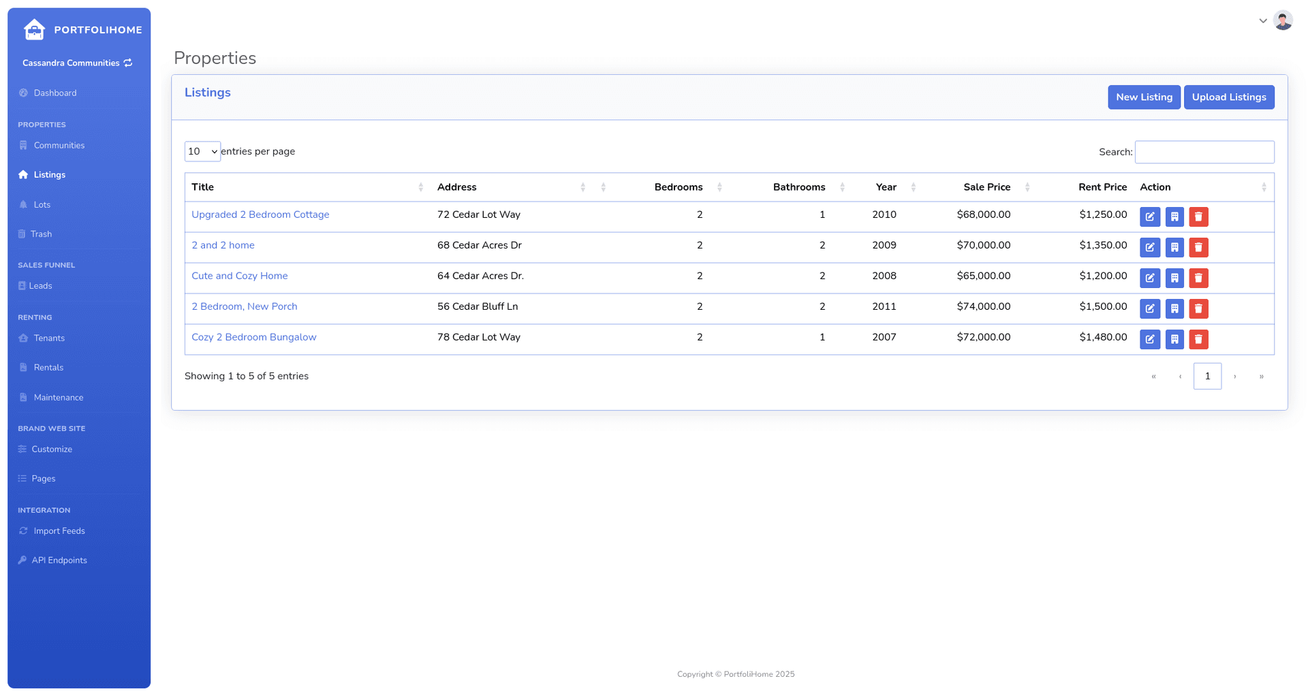Sort listings by Sale Price column
The image size is (1308, 700).
pyautogui.click(x=986, y=187)
